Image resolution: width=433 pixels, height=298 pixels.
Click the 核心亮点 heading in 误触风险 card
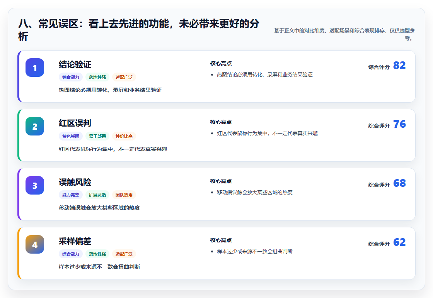click(x=221, y=181)
